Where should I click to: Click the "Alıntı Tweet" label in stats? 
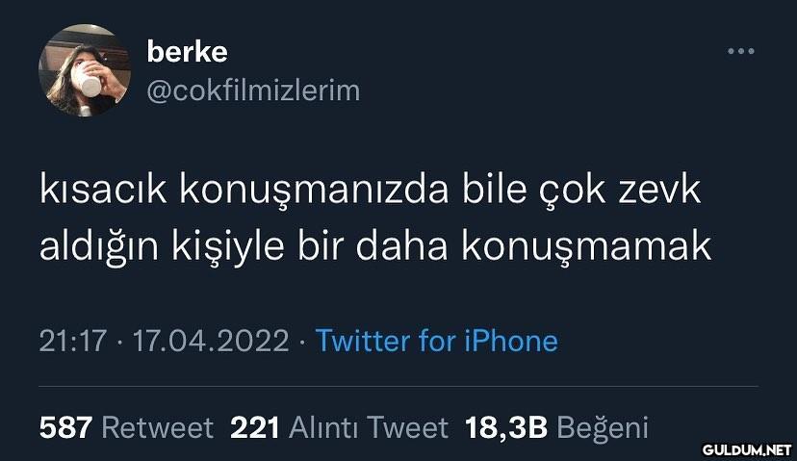[369, 427]
